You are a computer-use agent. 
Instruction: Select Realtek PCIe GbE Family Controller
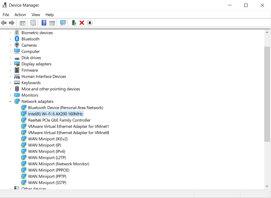[59, 120]
